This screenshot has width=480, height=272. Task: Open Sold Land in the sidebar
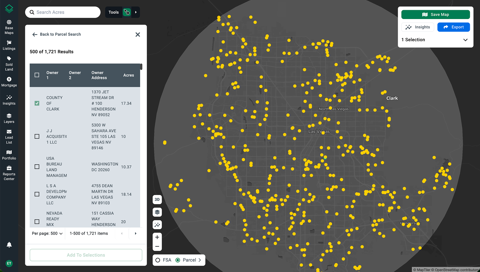[9, 63]
